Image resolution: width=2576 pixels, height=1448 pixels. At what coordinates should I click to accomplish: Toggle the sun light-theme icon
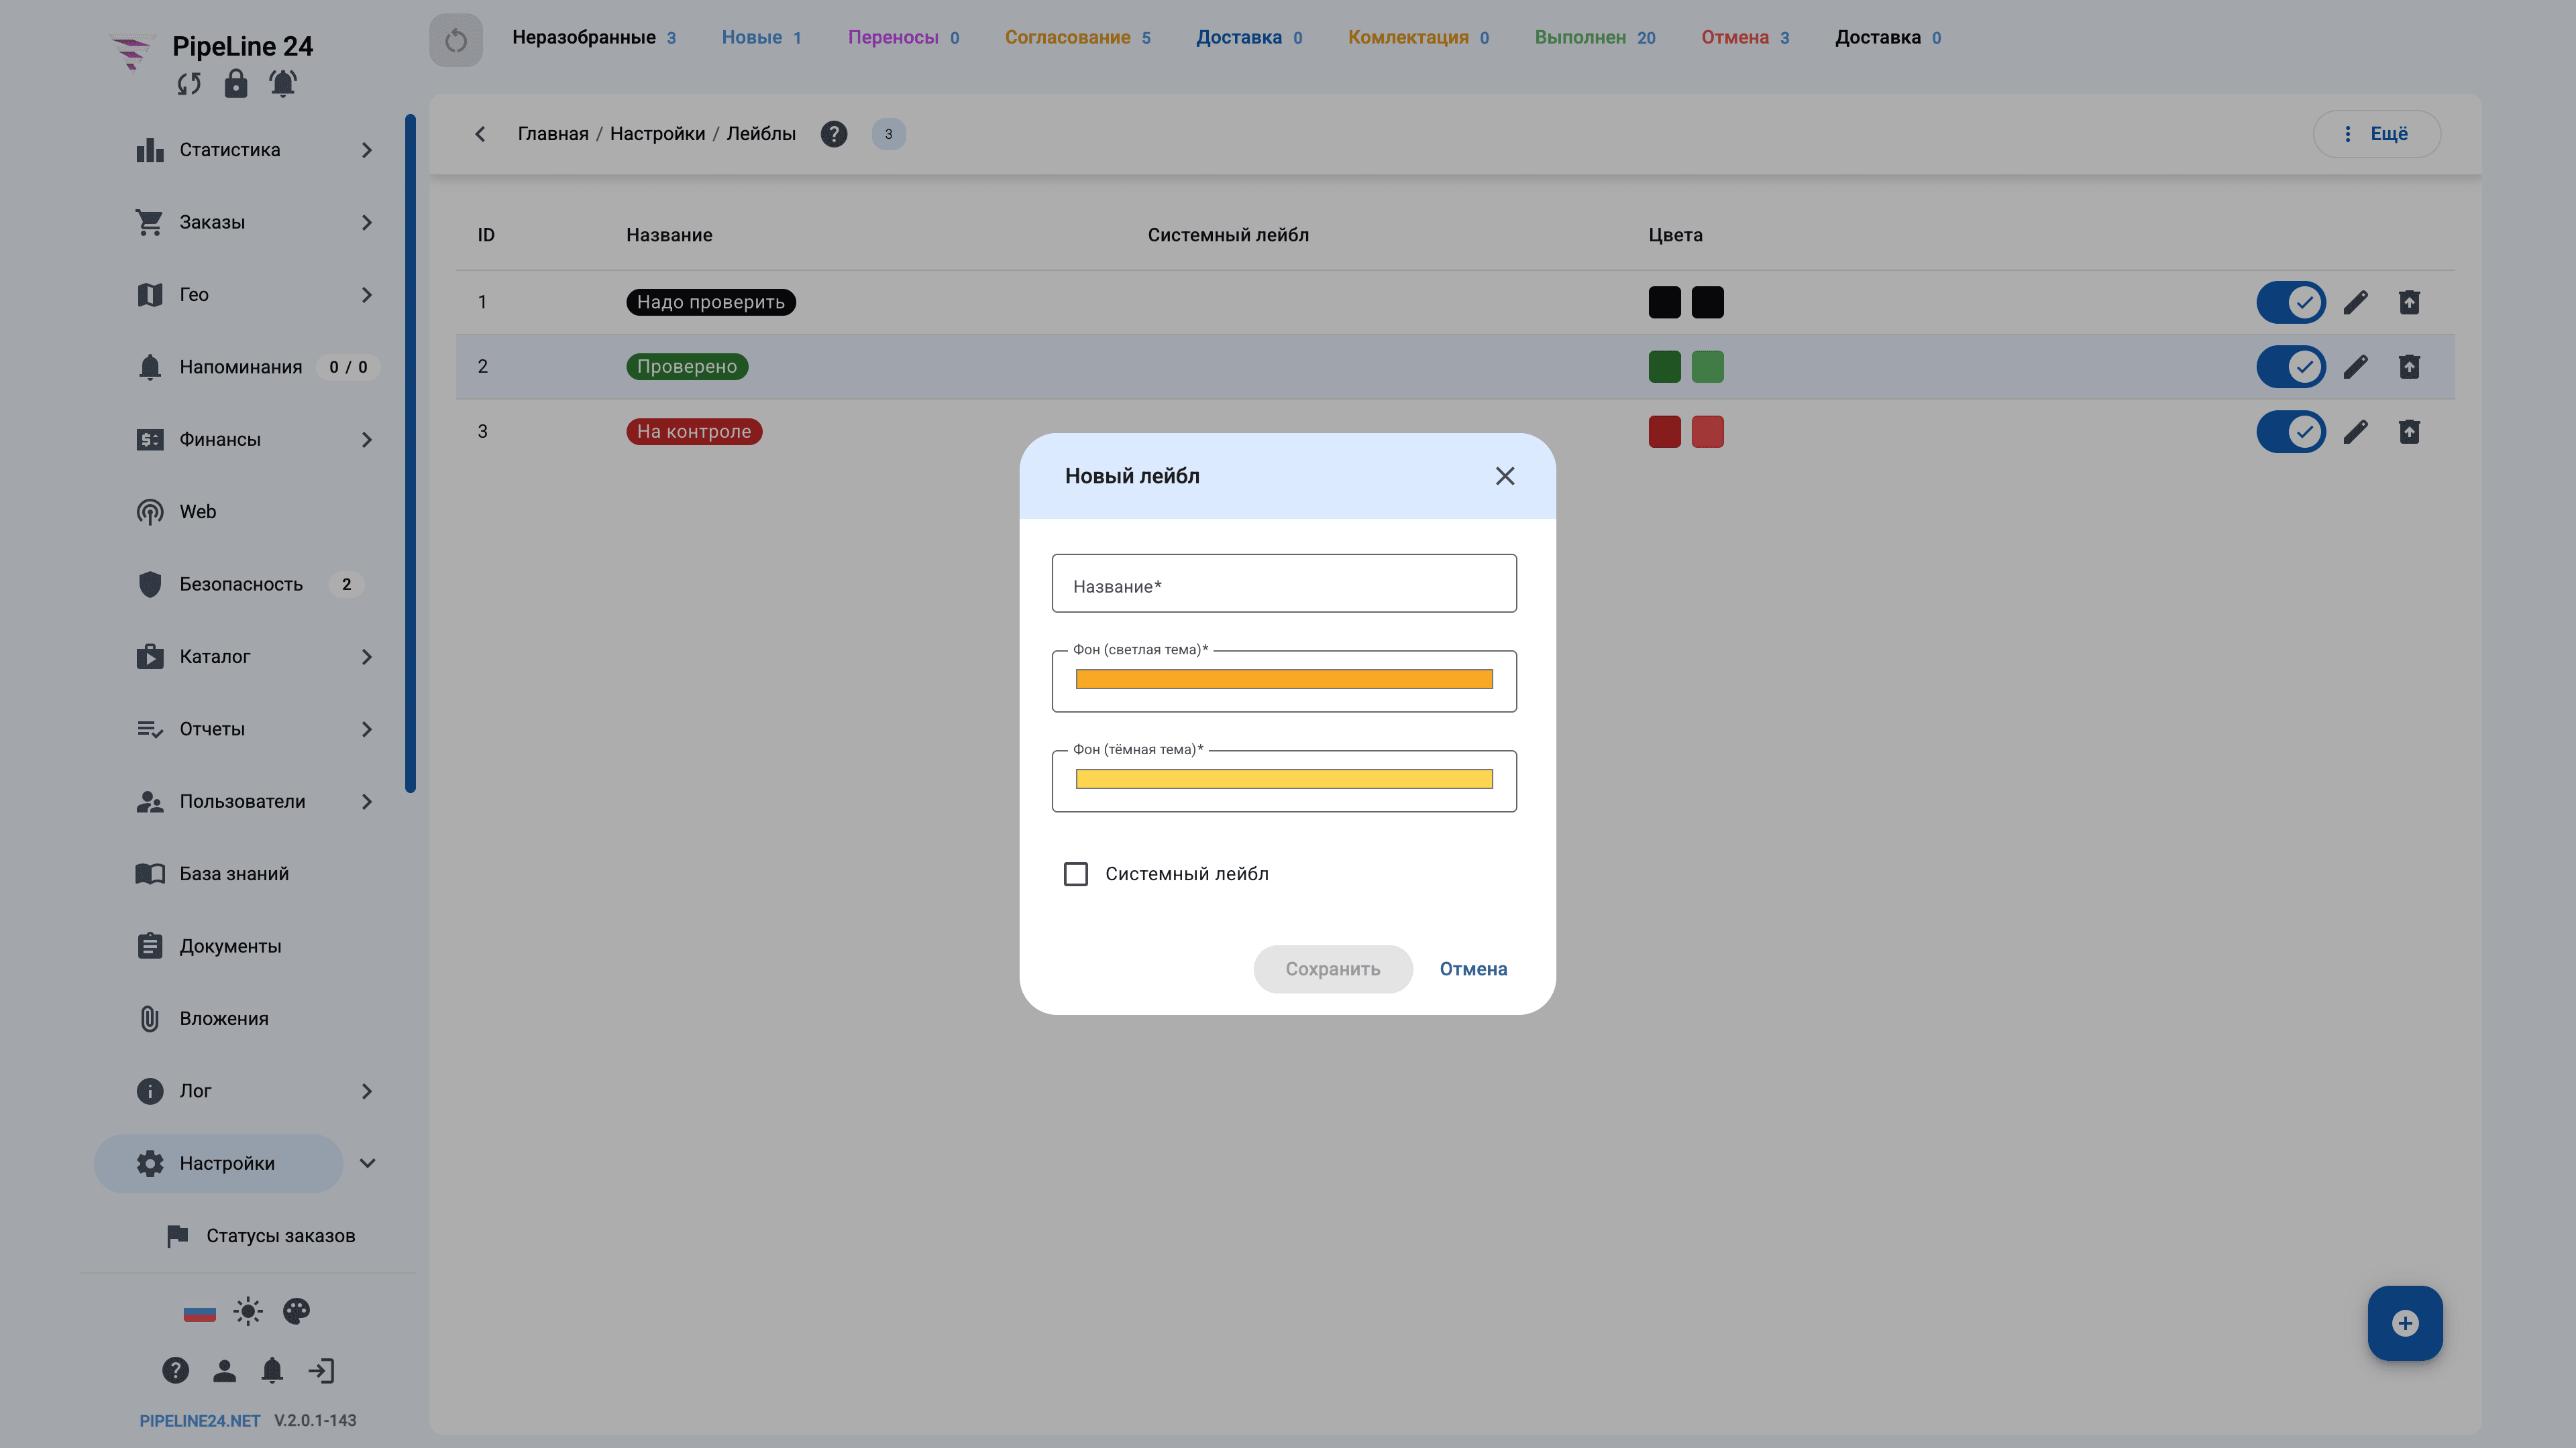point(248,1311)
